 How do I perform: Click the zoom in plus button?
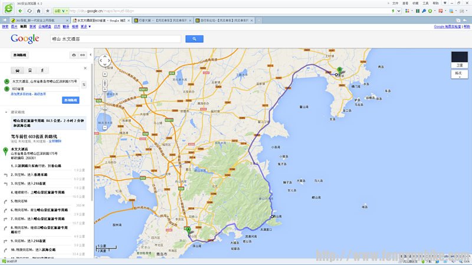pyautogui.click(x=104, y=75)
